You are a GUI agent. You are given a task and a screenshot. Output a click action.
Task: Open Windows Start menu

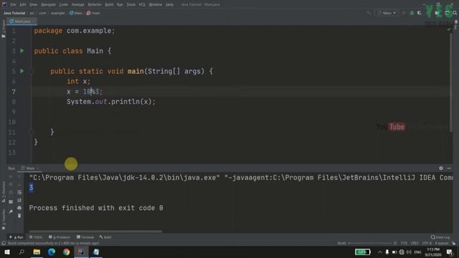6,252
